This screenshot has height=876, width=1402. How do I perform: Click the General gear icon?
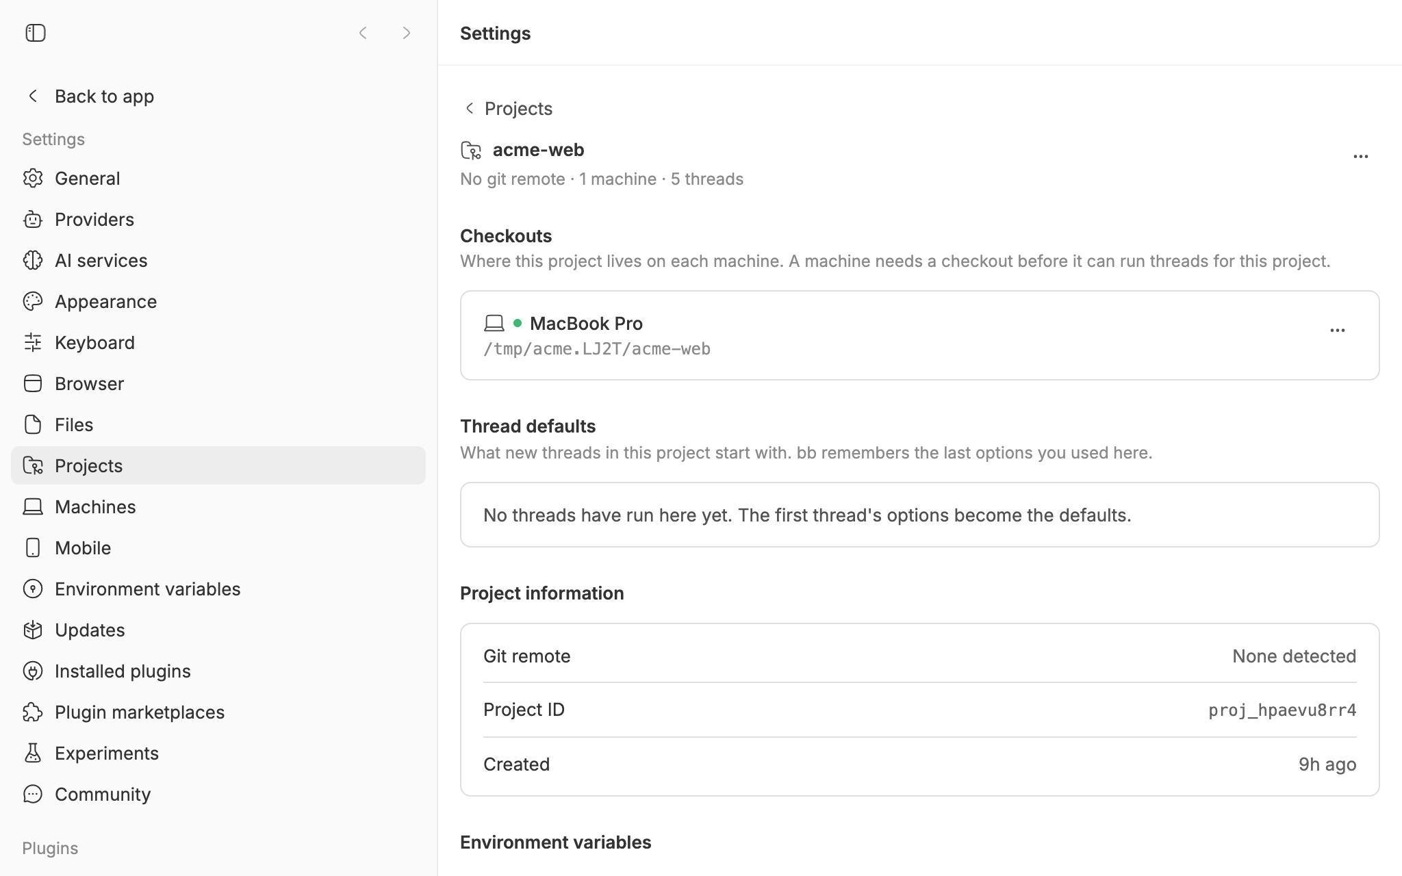tap(33, 178)
